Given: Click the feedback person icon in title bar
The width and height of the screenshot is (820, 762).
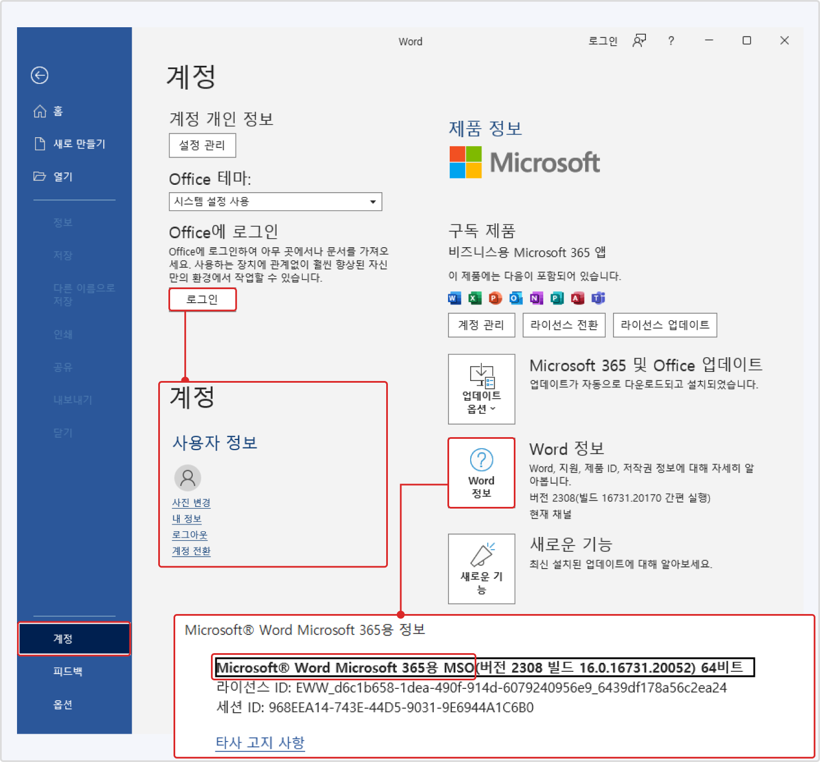Looking at the screenshot, I should 639,41.
